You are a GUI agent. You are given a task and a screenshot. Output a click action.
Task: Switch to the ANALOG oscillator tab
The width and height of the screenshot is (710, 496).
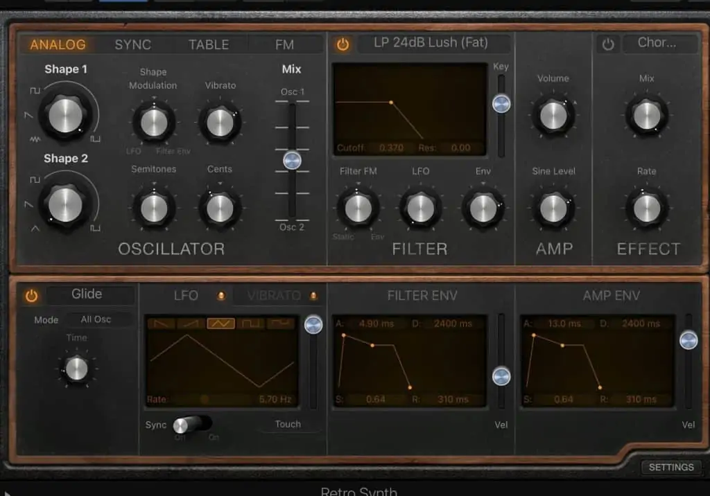click(58, 44)
